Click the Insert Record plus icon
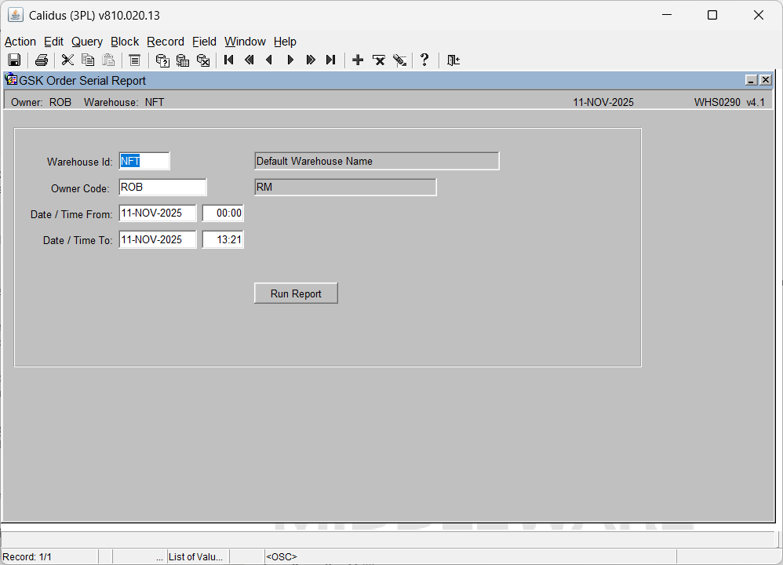Image resolution: width=783 pixels, height=565 pixels. pos(358,60)
